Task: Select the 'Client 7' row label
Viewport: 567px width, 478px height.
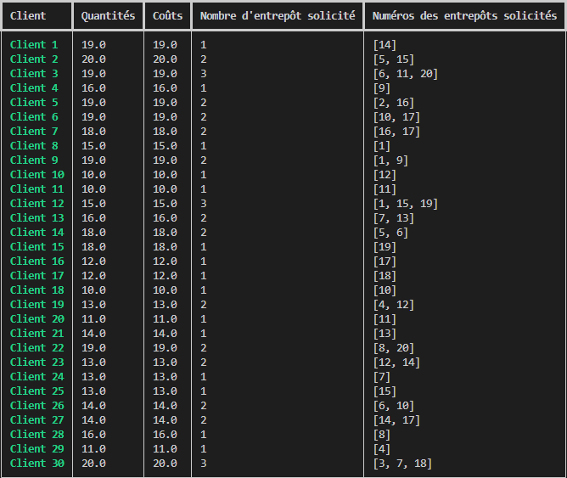Action: 34,132
